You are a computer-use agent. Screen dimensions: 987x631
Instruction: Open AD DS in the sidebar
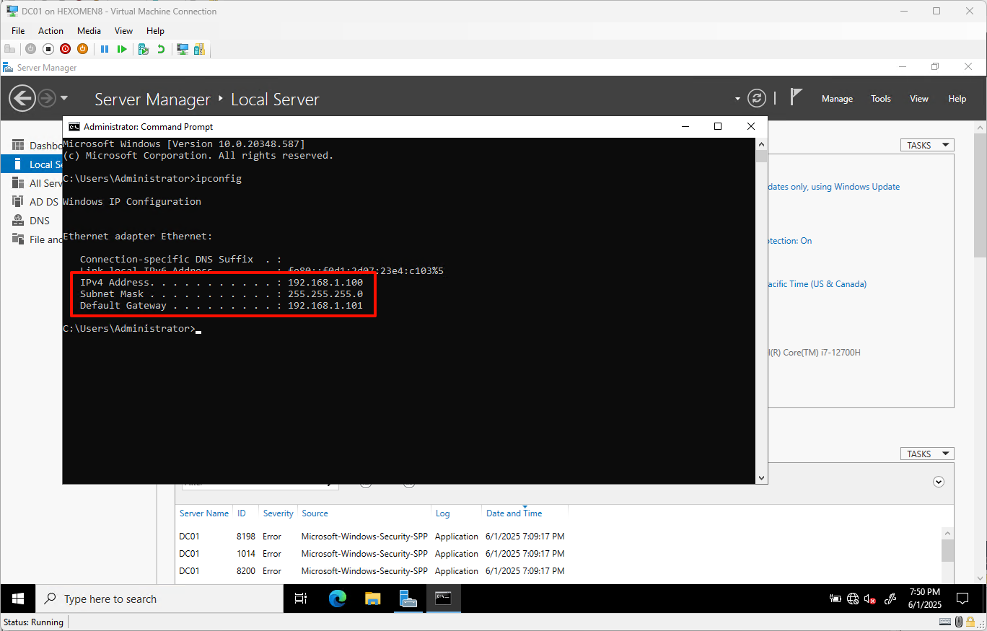32,202
